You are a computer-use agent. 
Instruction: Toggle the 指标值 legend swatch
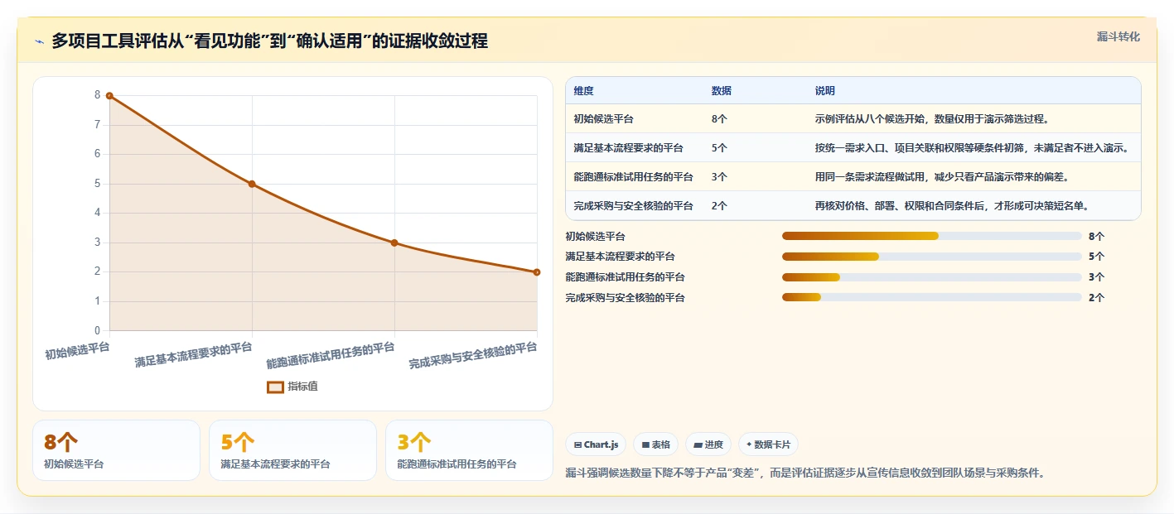click(x=275, y=387)
